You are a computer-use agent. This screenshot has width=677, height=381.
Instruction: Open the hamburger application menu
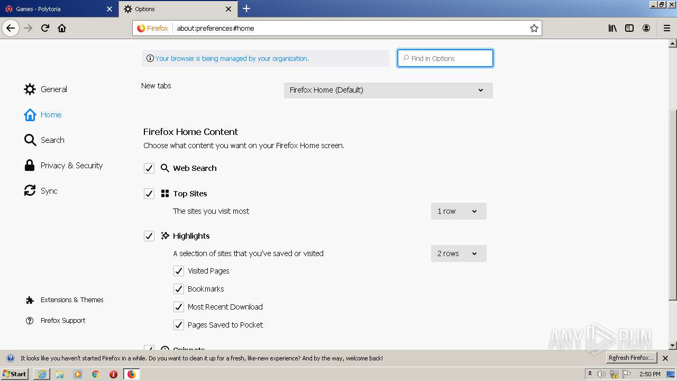[667, 28]
